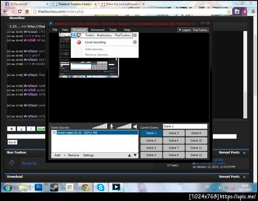Toggle Twitch - thaitouhou channel checkmark
Viewport: 258px width, 201px height.
point(74,35)
